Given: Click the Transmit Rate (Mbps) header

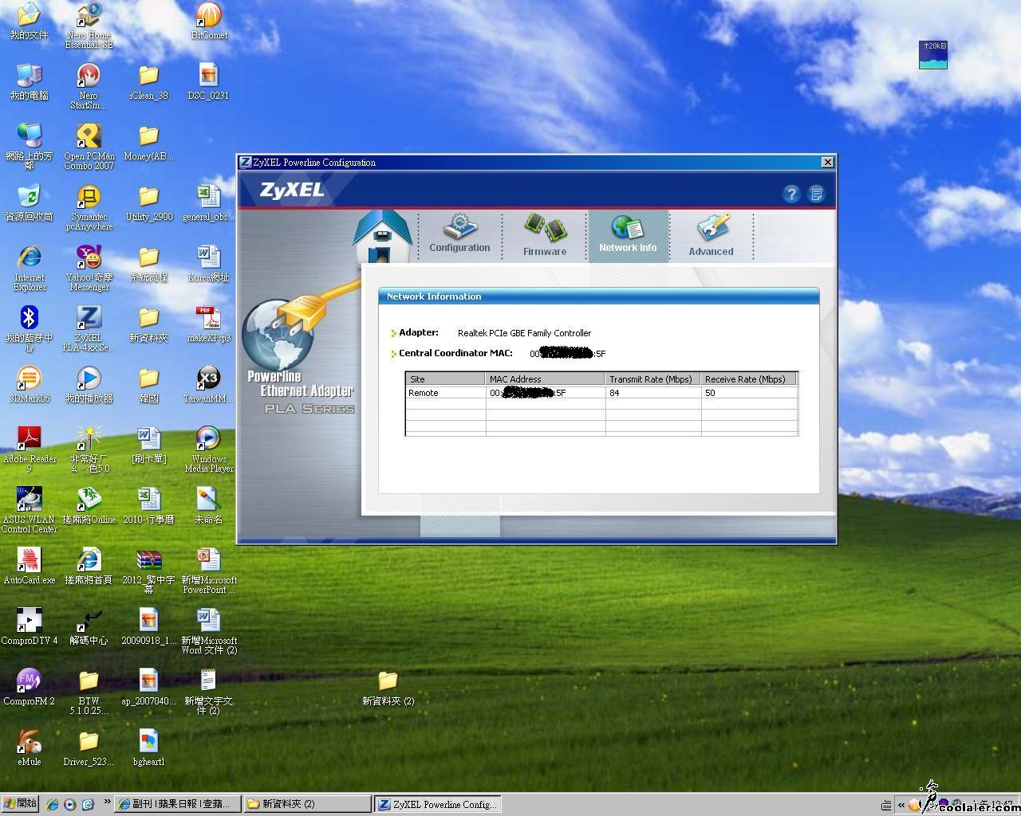Looking at the screenshot, I should point(653,379).
